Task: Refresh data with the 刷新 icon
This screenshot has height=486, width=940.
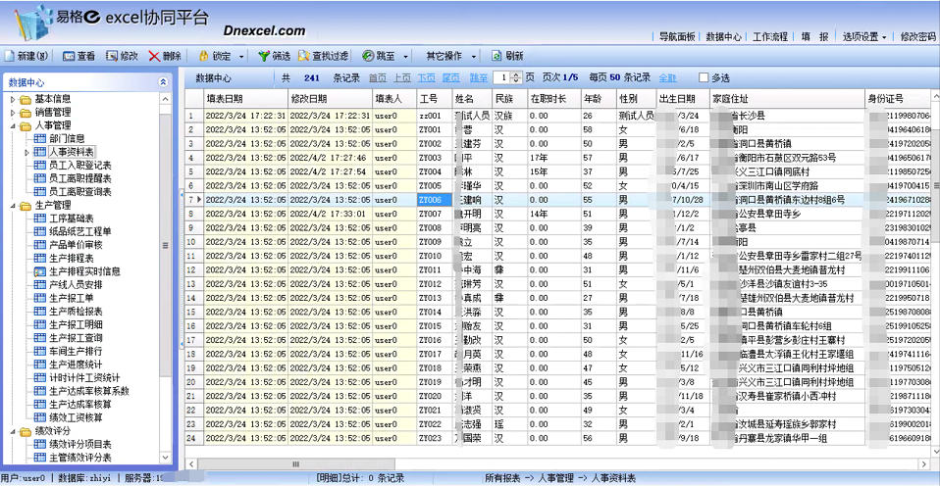Action: point(496,56)
